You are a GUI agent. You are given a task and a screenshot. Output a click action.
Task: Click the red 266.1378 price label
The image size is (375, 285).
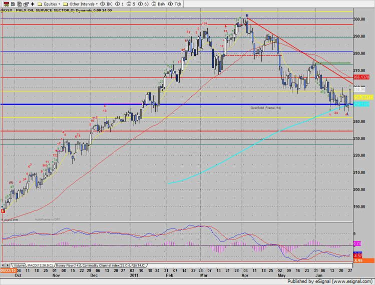tap(361, 77)
